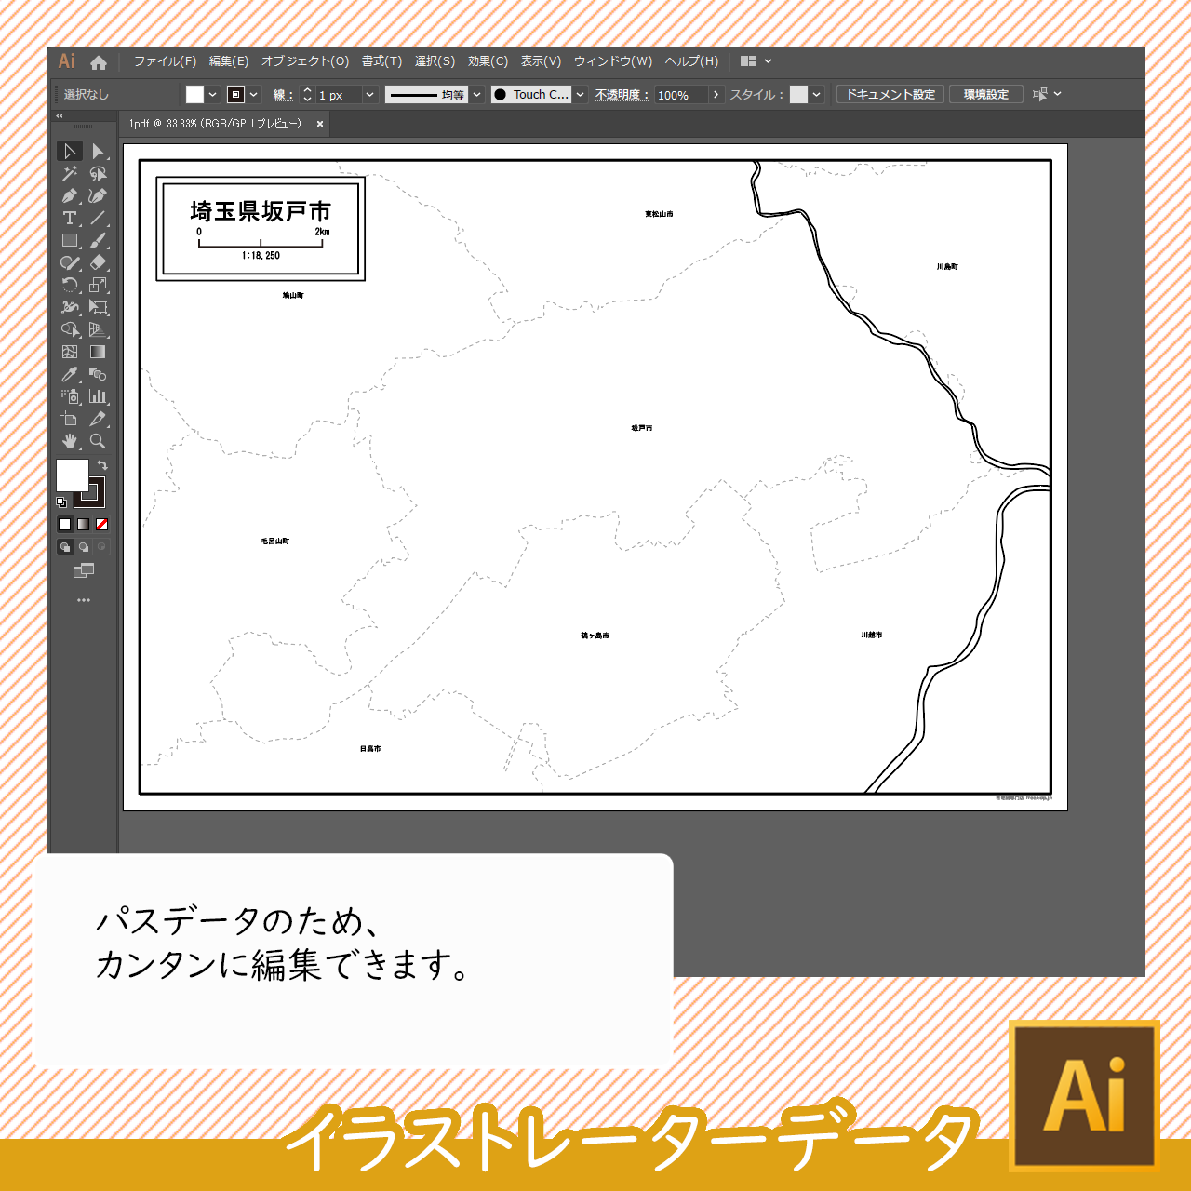The height and width of the screenshot is (1191, 1191).
Task: Pick the Pen tool
Action: (70, 195)
